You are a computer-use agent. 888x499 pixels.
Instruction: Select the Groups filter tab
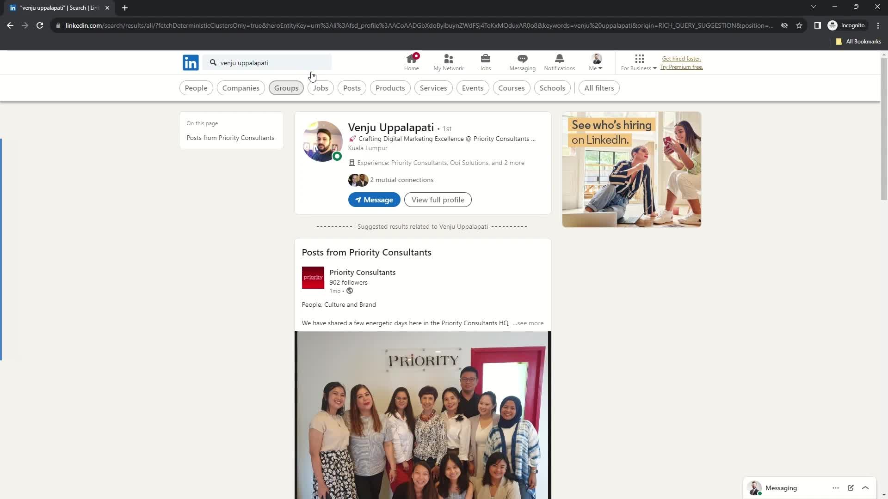(286, 87)
